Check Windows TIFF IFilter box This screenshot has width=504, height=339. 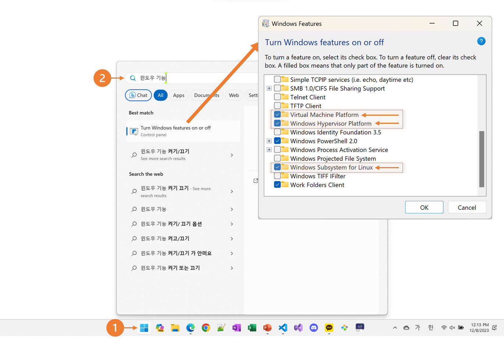tap(278, 176)
